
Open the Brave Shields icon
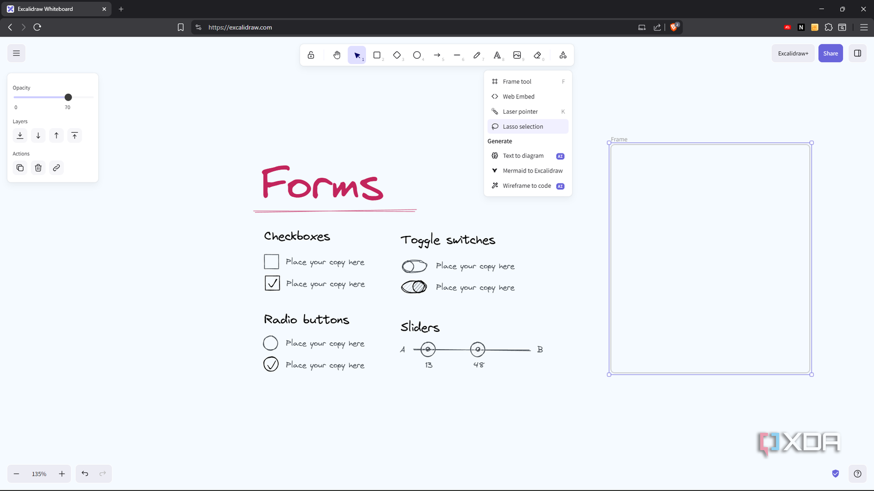tap(674, 27)
